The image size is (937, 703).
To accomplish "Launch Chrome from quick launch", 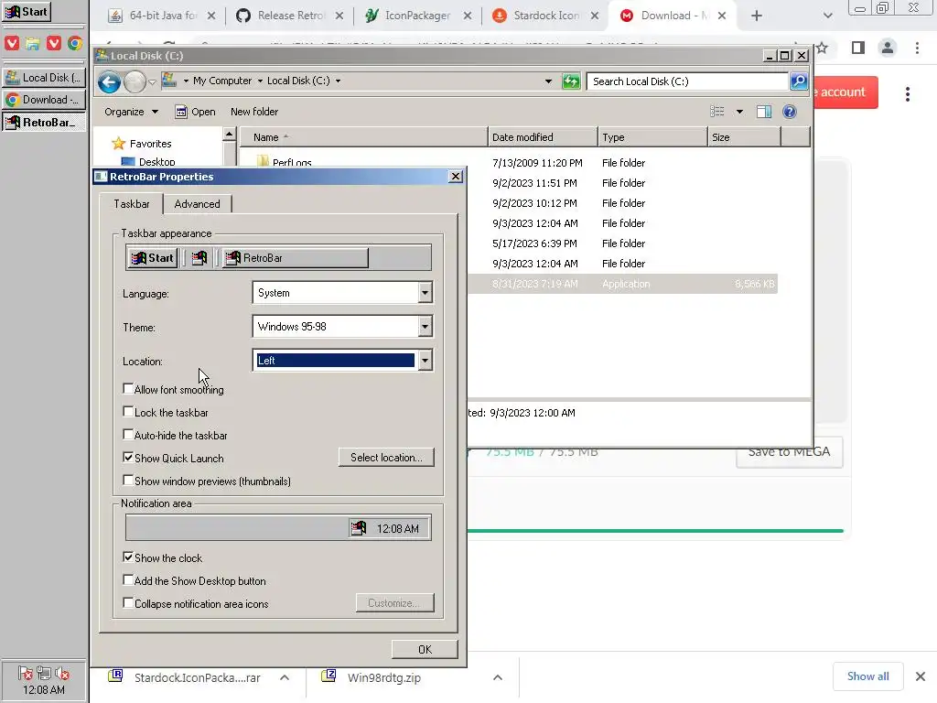I will (x=75, y=43).
